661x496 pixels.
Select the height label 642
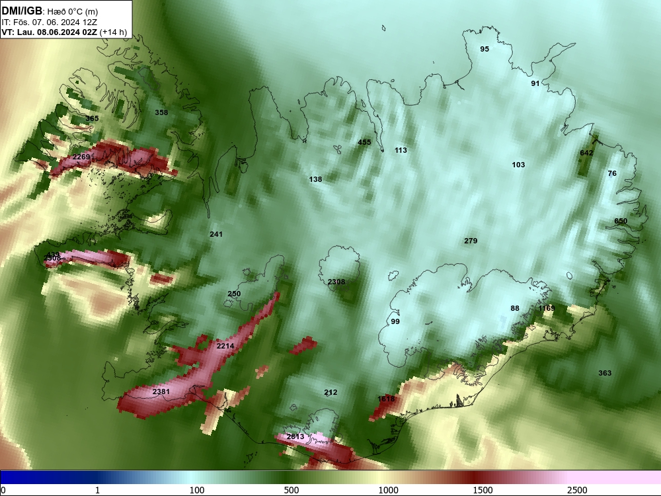pyautogui.click(x=586, y=153)
